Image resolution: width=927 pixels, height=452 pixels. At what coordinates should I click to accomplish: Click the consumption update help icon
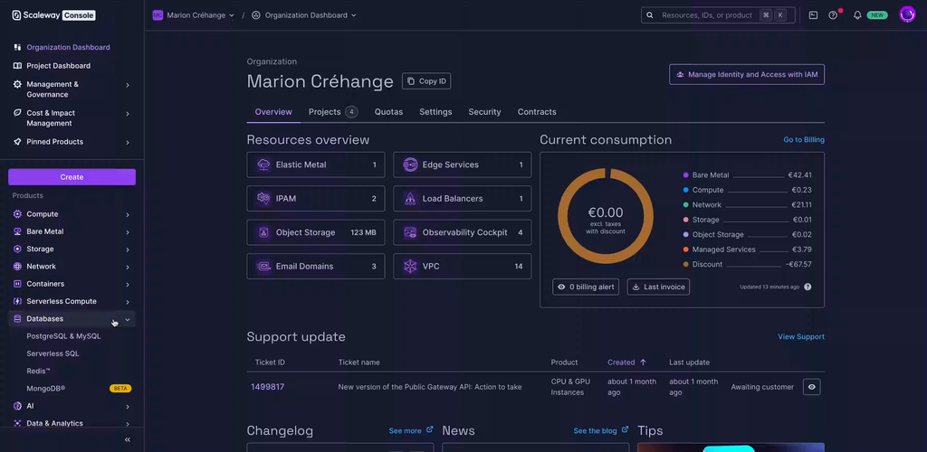808,287
